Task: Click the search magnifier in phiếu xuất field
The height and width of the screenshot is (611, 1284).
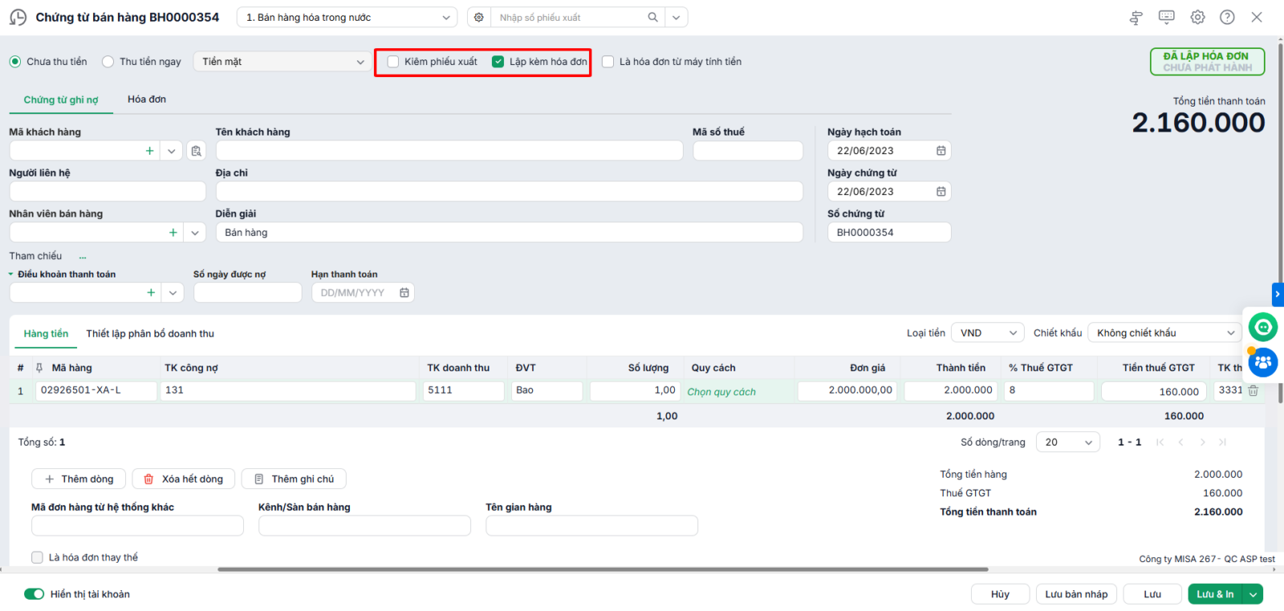Action: point(653,18)
